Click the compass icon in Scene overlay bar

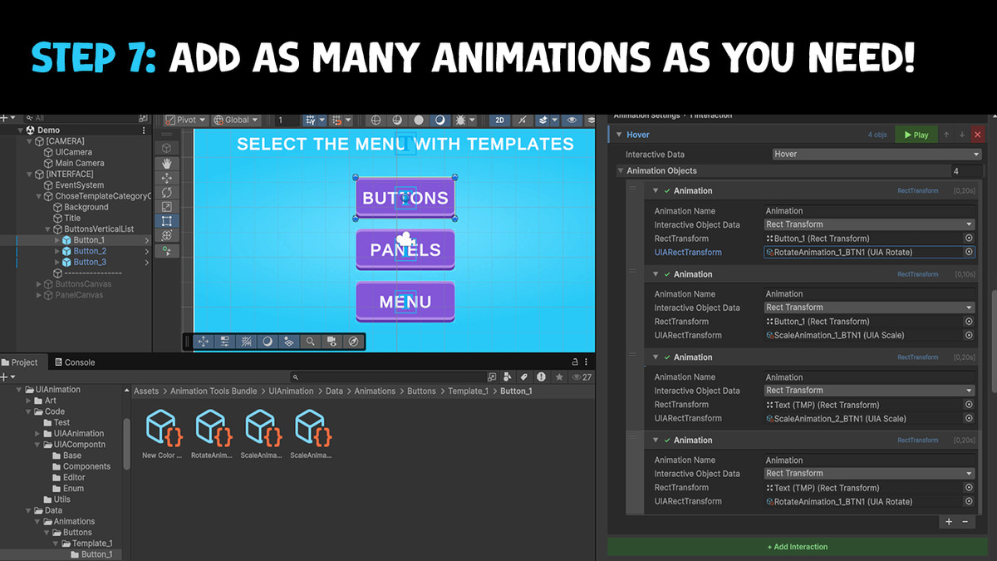click(353, 342)
